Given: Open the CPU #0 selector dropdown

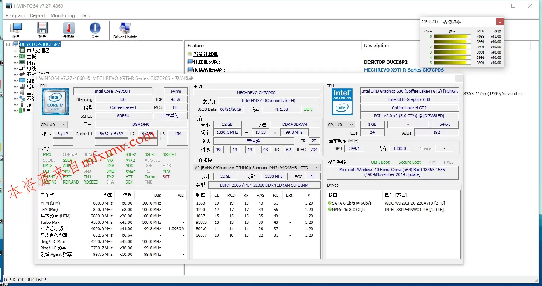Looking at the screenshot, I should click(53, 124).
